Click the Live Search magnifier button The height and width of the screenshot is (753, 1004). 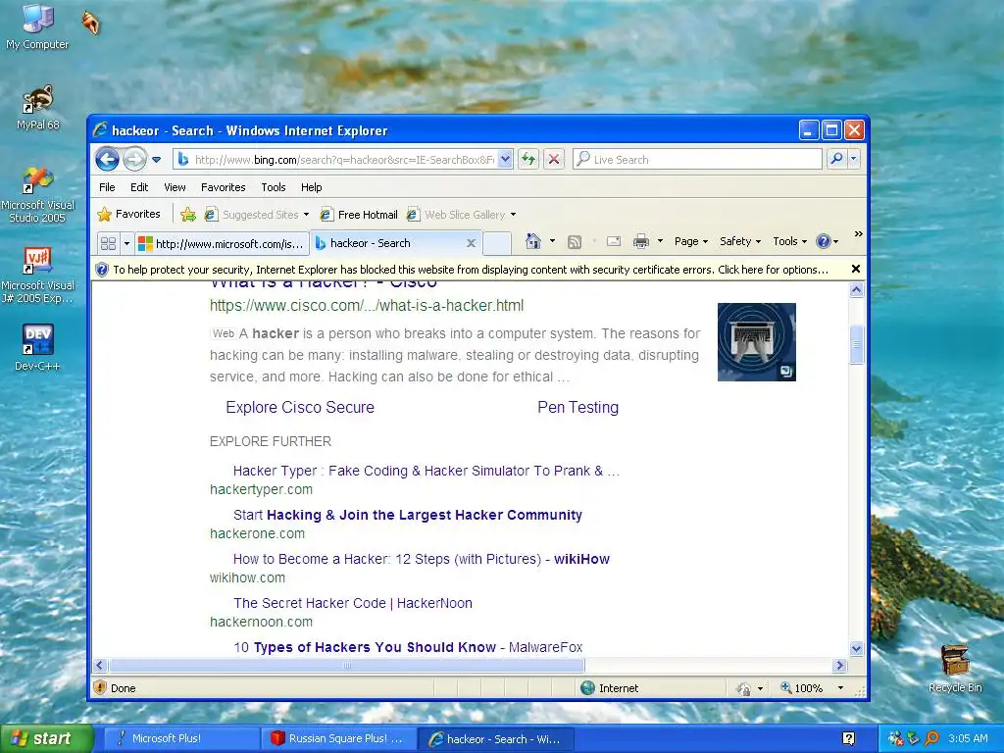coord(836,160)
